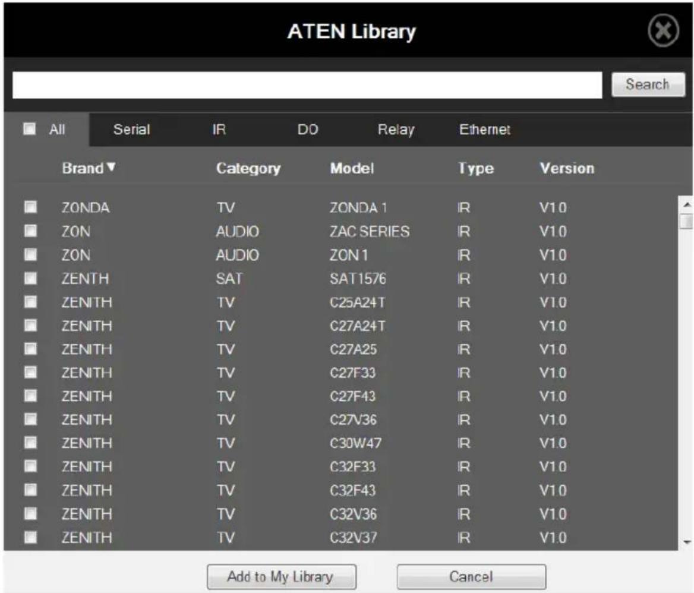Click TV category in ZONDA row
694x593 pixels.
[226, 207]
